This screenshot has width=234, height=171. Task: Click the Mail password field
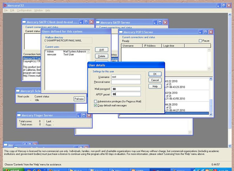126,89
